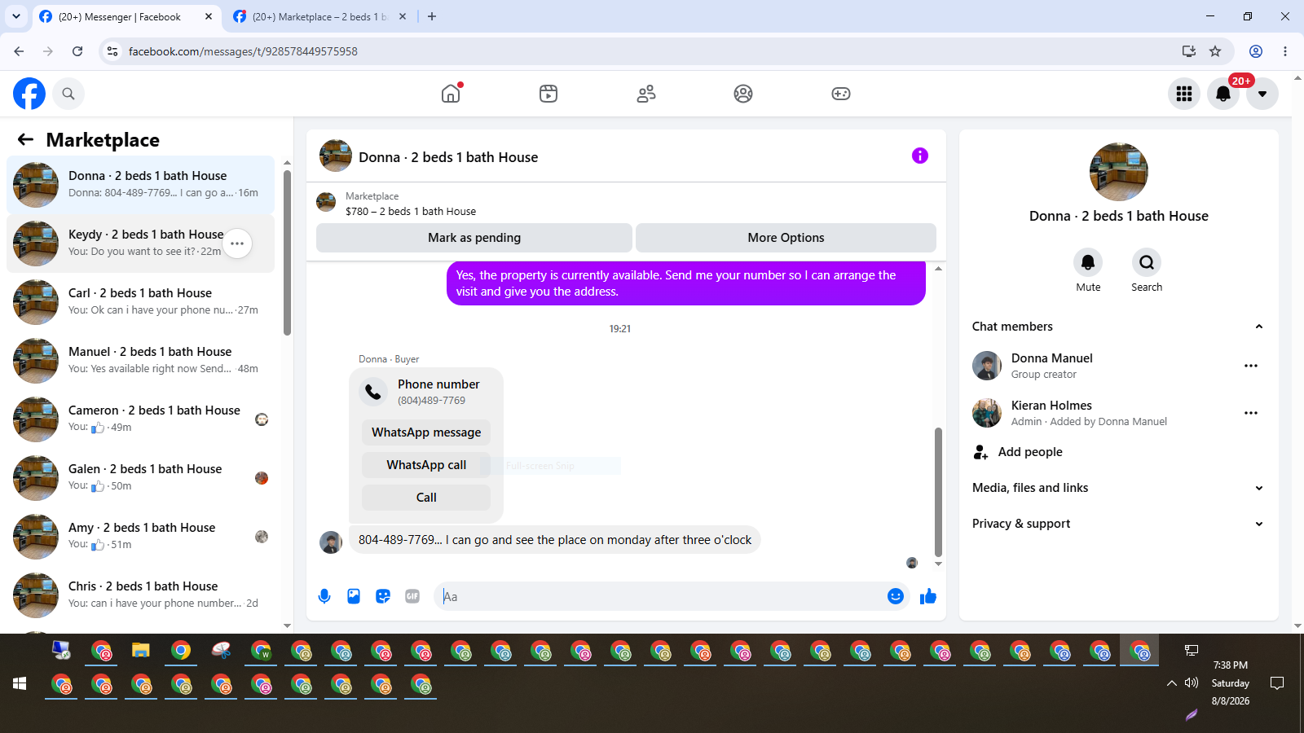Viewport: 1304px width, 733px height.
Task: Open the Windows notification center
Action: tap(1277, 683)
